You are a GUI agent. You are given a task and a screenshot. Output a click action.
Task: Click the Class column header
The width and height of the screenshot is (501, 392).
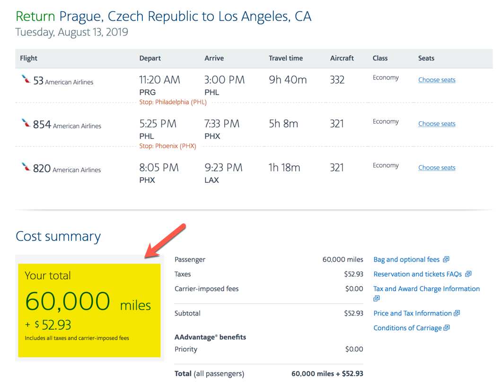pyautogui.click(x=380, y=59)
